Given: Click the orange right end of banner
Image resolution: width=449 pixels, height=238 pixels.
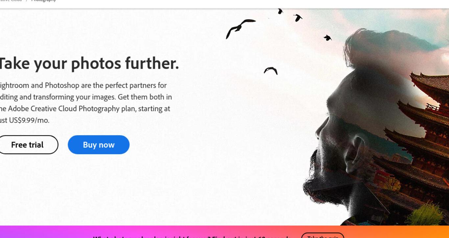Looking at the screenshot, I should (427, 232).
